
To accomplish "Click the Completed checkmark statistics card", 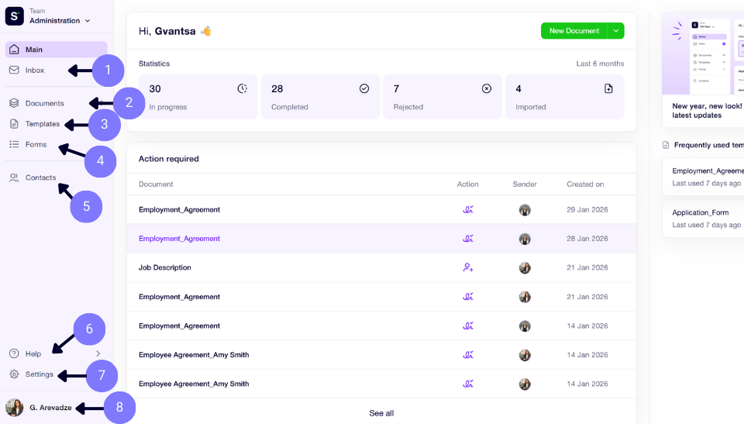I will tap(320, 97).
